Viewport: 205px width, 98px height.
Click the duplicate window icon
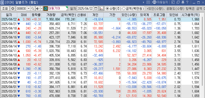[178, 2]
